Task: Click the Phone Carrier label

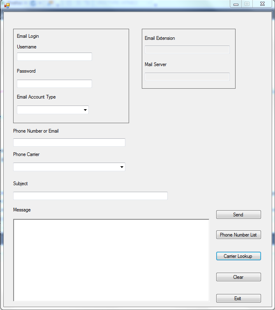Action: (26, 154)
